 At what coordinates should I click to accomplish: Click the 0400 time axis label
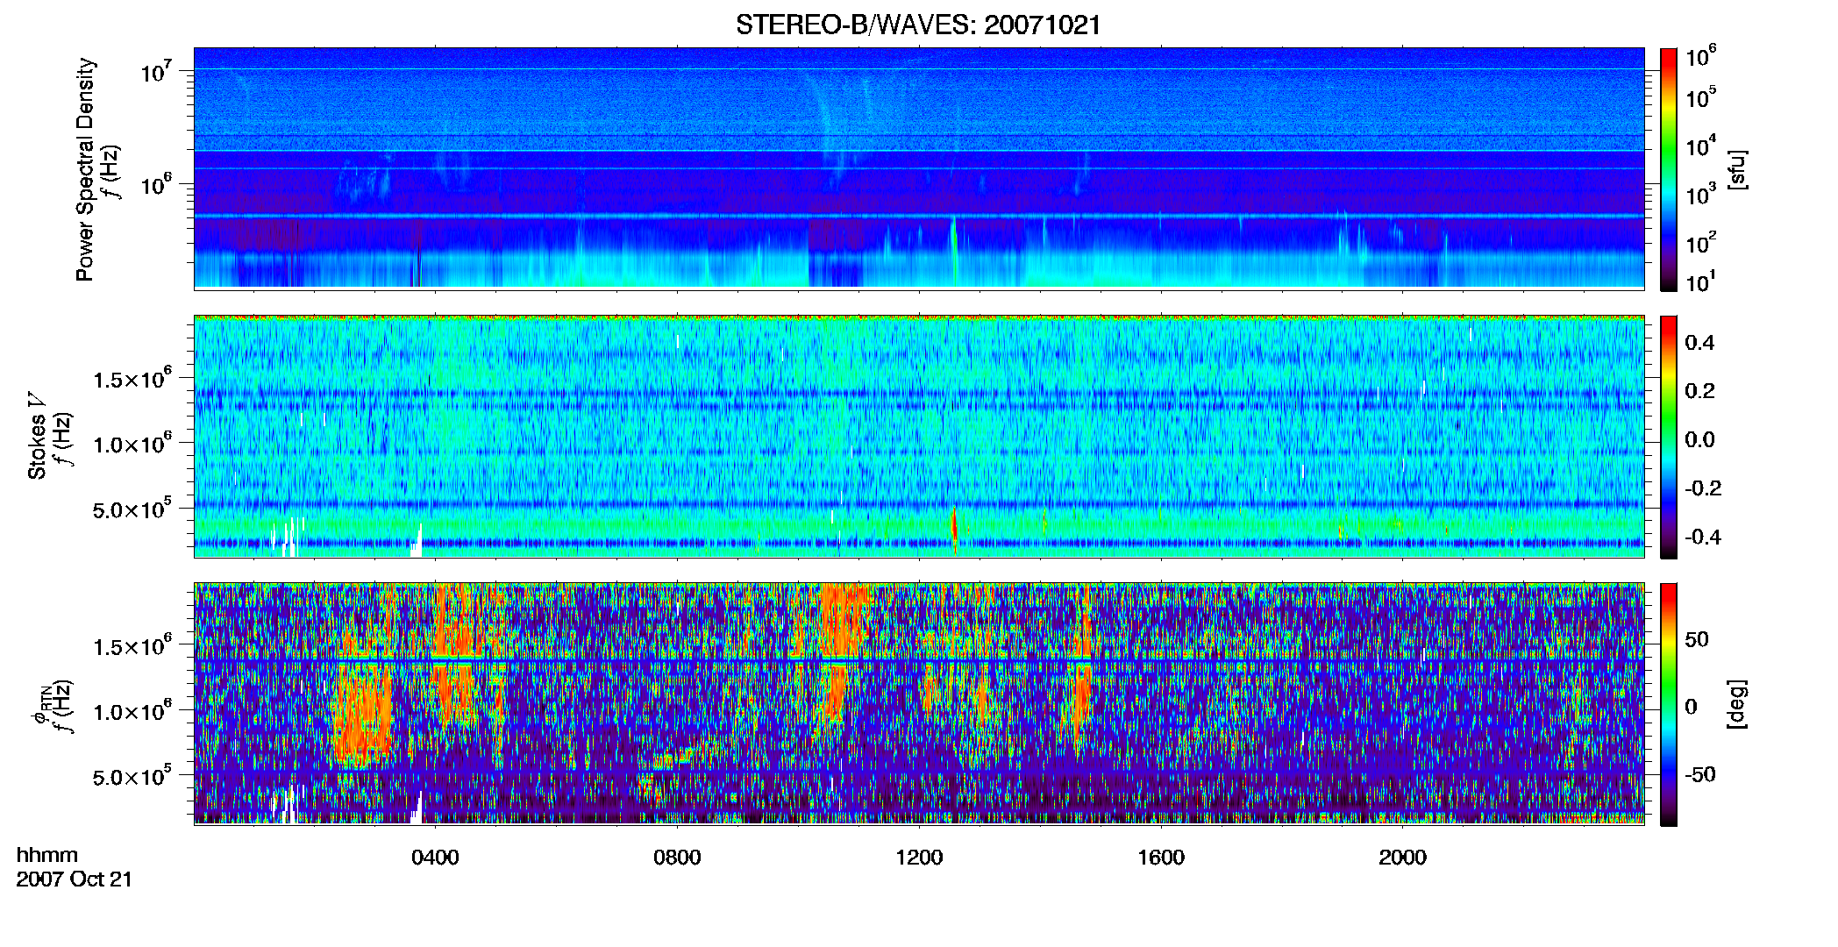tap(435, 858)
